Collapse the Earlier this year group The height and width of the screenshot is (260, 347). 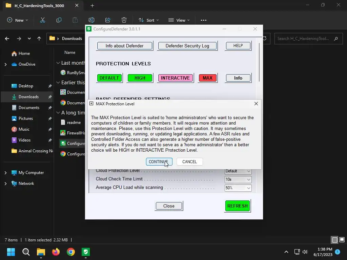[x=58, y=83]
